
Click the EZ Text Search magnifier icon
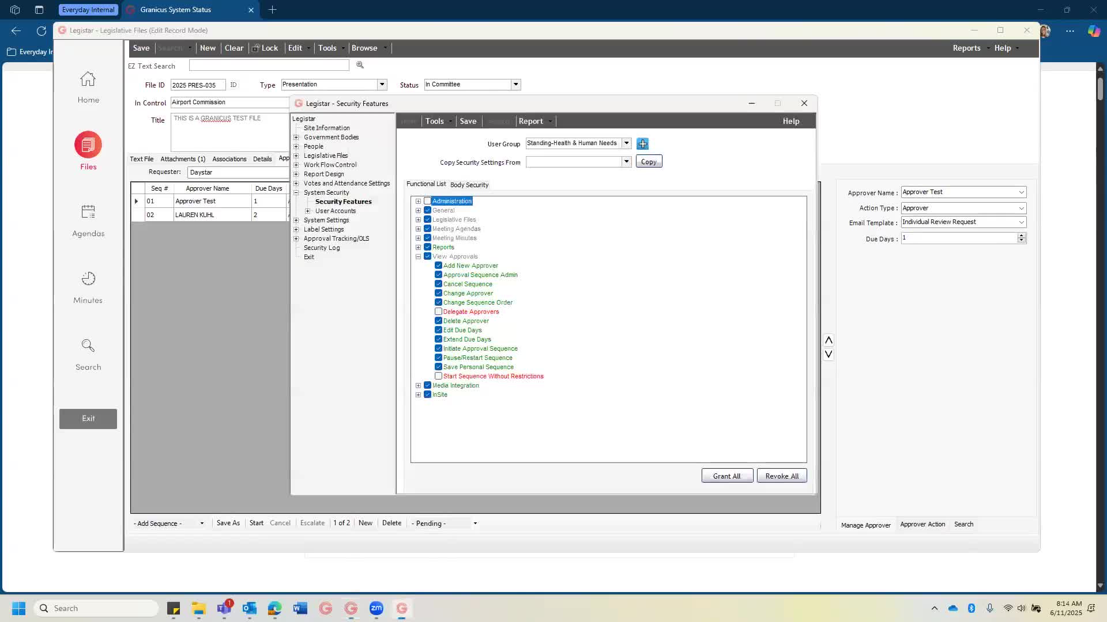[360, 66]
